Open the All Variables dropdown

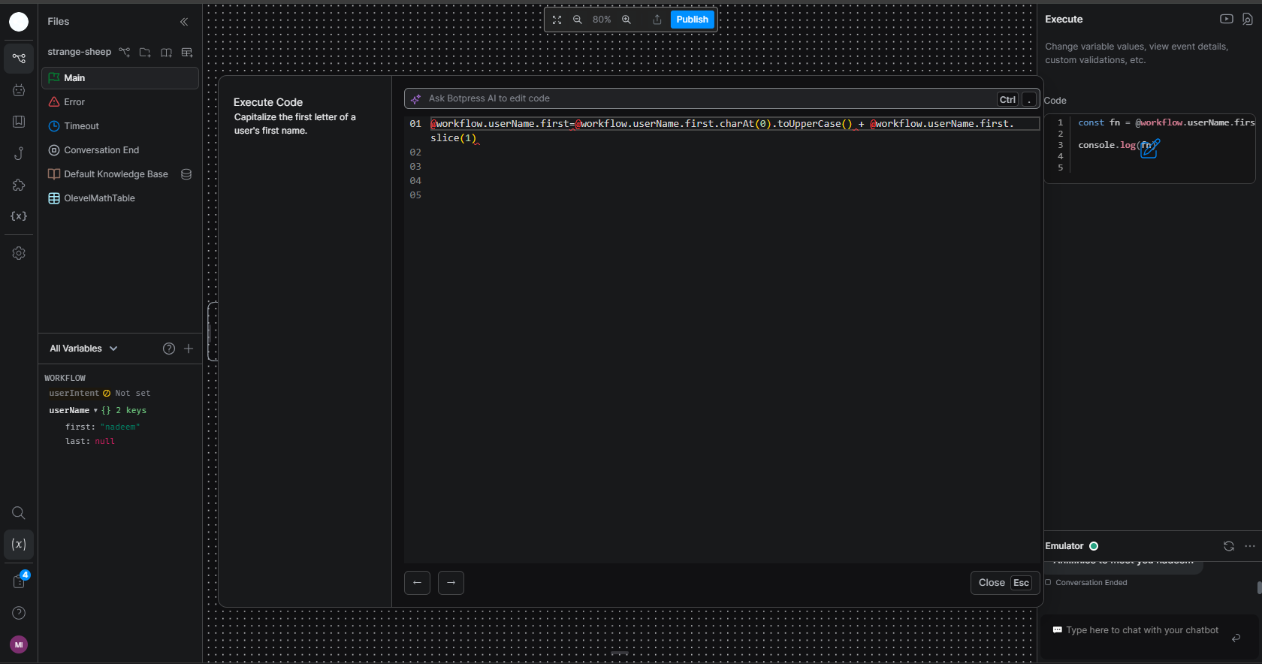click(84, 349)
